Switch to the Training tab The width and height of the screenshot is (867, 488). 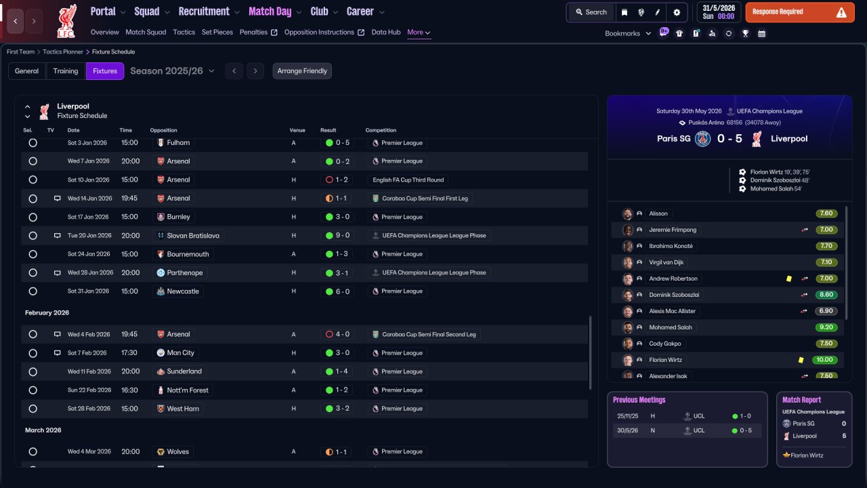66,71
